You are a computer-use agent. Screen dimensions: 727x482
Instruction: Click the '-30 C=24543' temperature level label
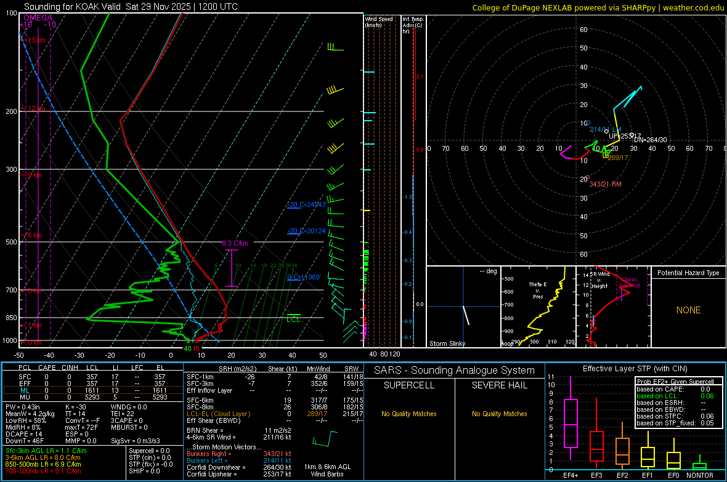click(307, 204)
